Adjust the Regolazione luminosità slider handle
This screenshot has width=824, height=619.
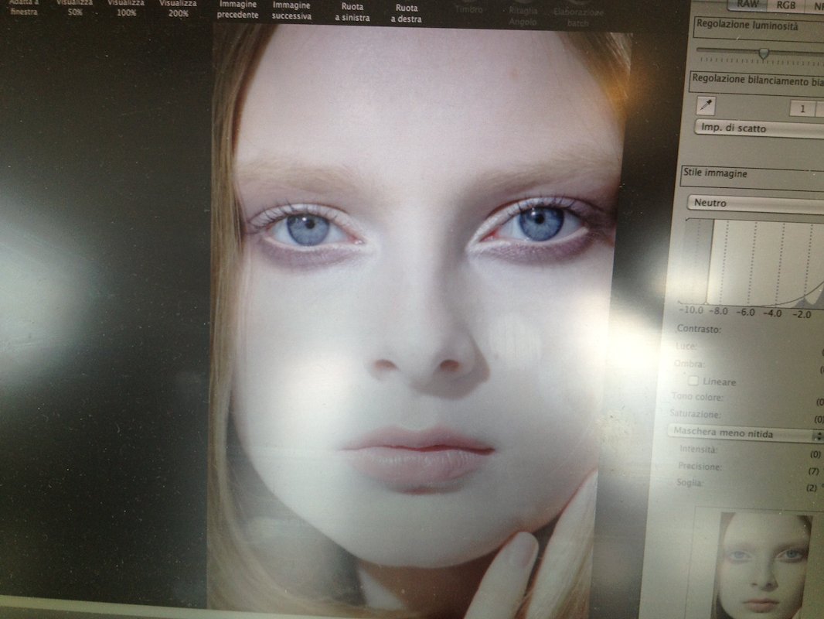point(764,53)
